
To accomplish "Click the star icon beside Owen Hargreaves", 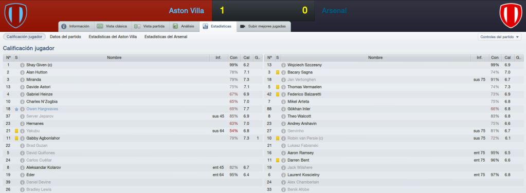I will click(16, 109).
